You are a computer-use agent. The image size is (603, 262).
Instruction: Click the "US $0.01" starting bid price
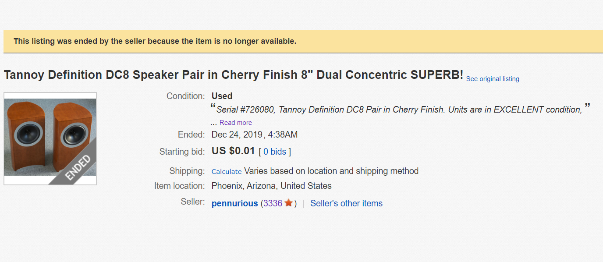[233, 151]
